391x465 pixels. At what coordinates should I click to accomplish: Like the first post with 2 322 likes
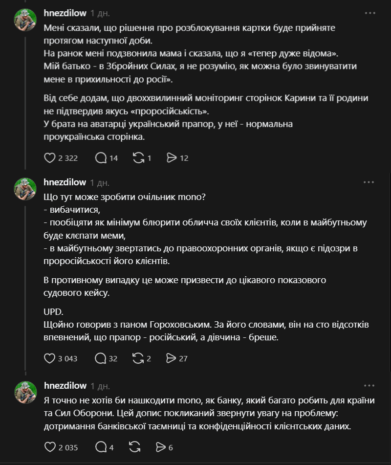49,158
